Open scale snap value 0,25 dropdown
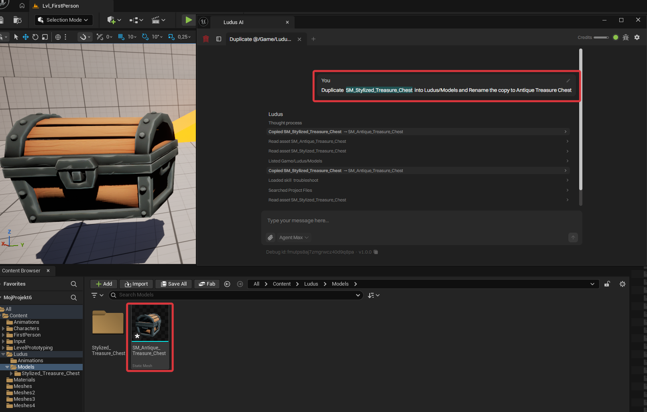This screenshot has width=647, height=412. click(x=184, y=37)
